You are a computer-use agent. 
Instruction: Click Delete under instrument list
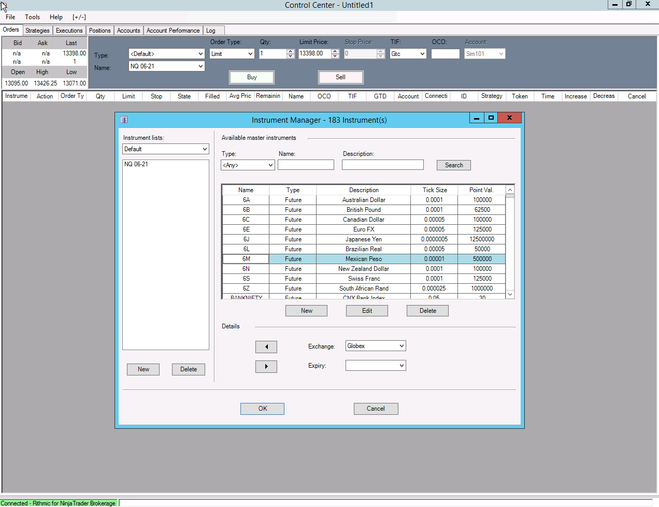click(189, 369)
